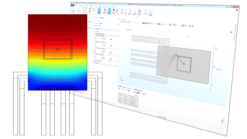
Task: Click the camera snapshot icon in Graphics toolbar
Action: (x=190, y=26)
